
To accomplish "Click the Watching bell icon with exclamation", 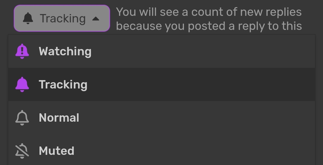I will coord(22,51).
